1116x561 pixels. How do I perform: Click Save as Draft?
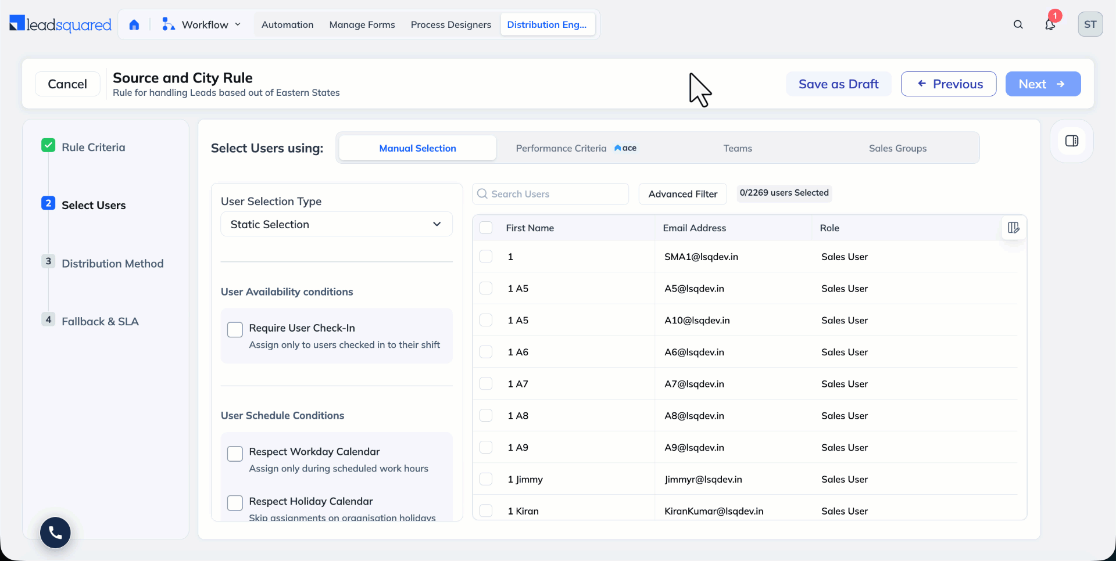pyautogui.click(x=838, y=84)
